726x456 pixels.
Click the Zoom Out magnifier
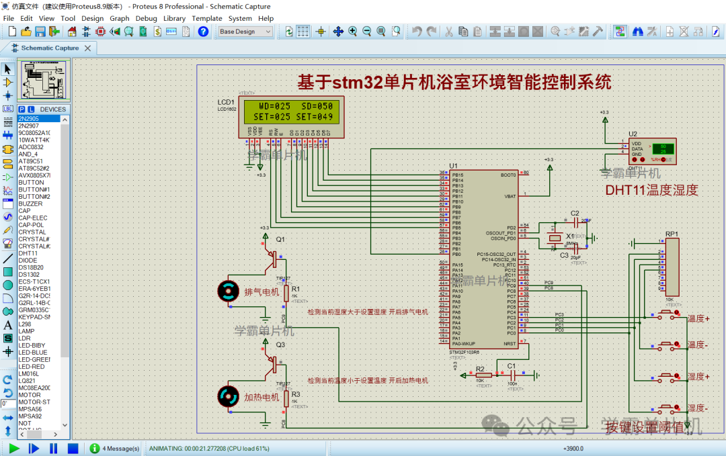pyautogui.click(x=367, y=32)
